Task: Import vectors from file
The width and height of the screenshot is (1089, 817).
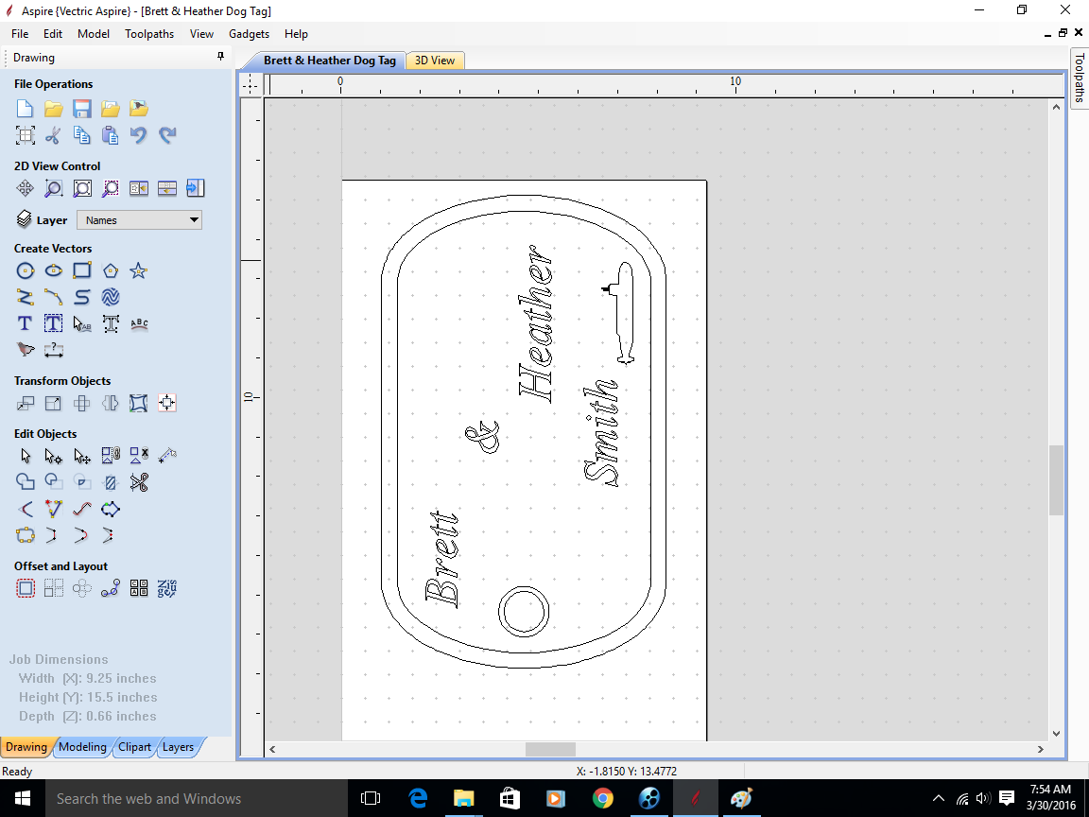Action: point(111,109)
